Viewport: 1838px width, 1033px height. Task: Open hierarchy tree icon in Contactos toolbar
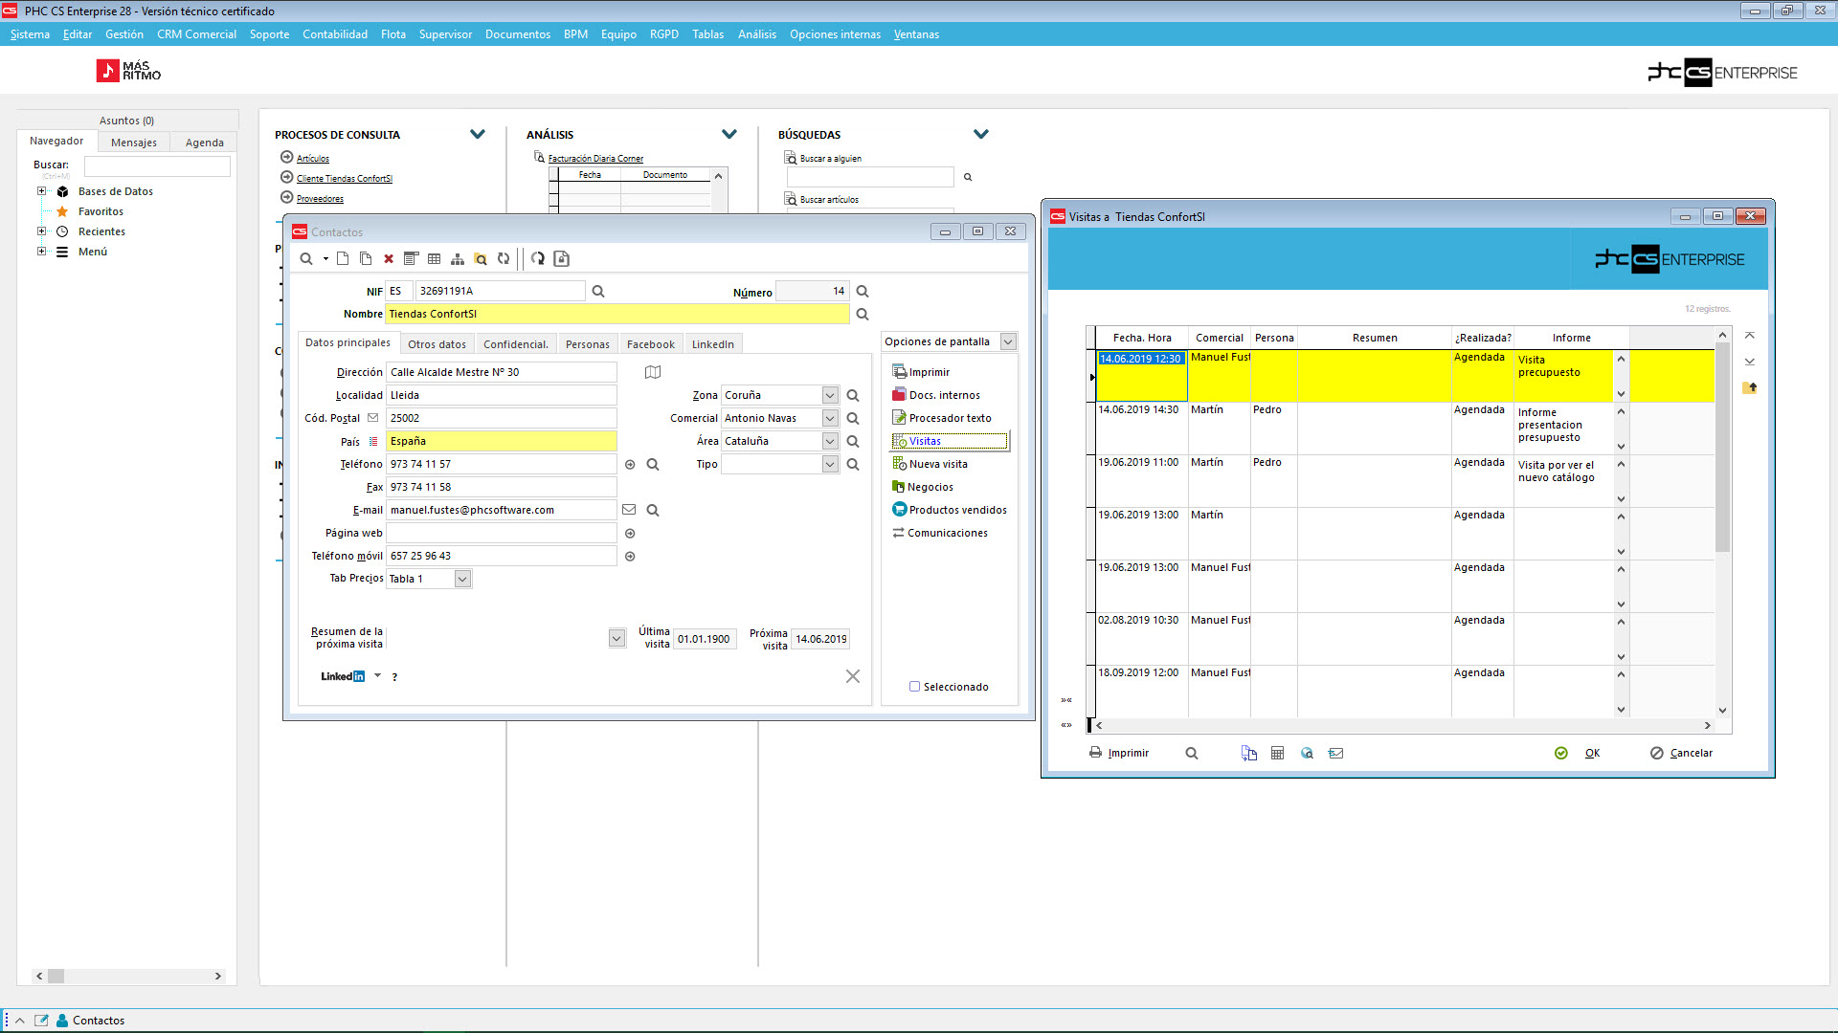pos(458,259)
